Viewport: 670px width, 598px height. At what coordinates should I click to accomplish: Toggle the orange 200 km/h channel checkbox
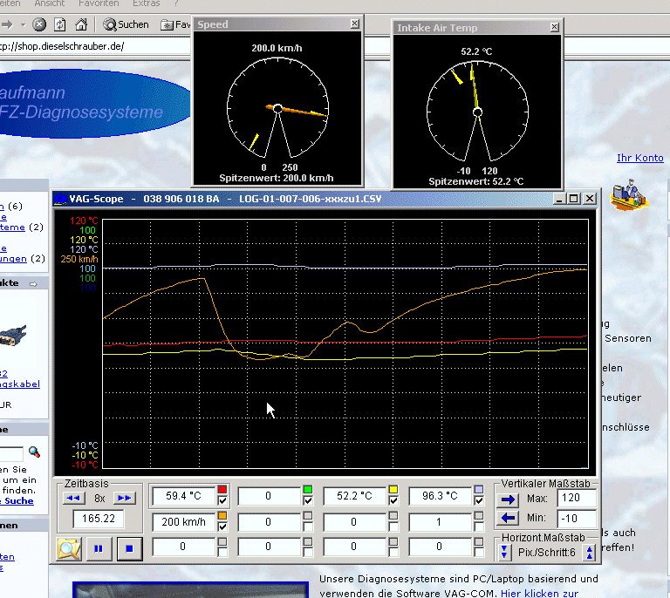[x=222, y=527]
